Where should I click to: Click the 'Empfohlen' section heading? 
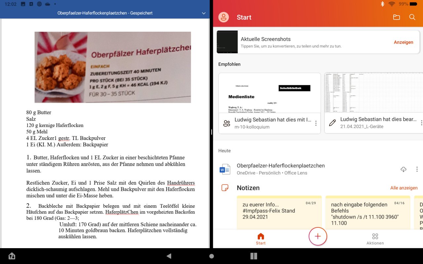click(x=229, y=64)
